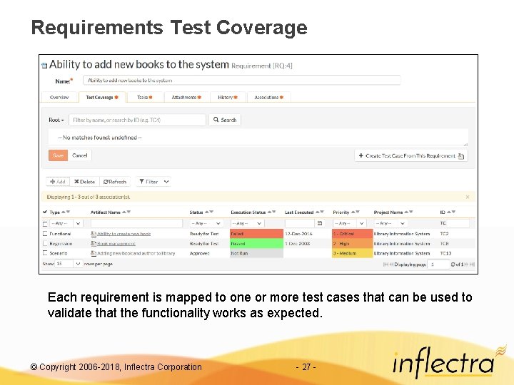Check the Regression row checkbox
This screenshot has width=514, height=385.
point(45,244)
